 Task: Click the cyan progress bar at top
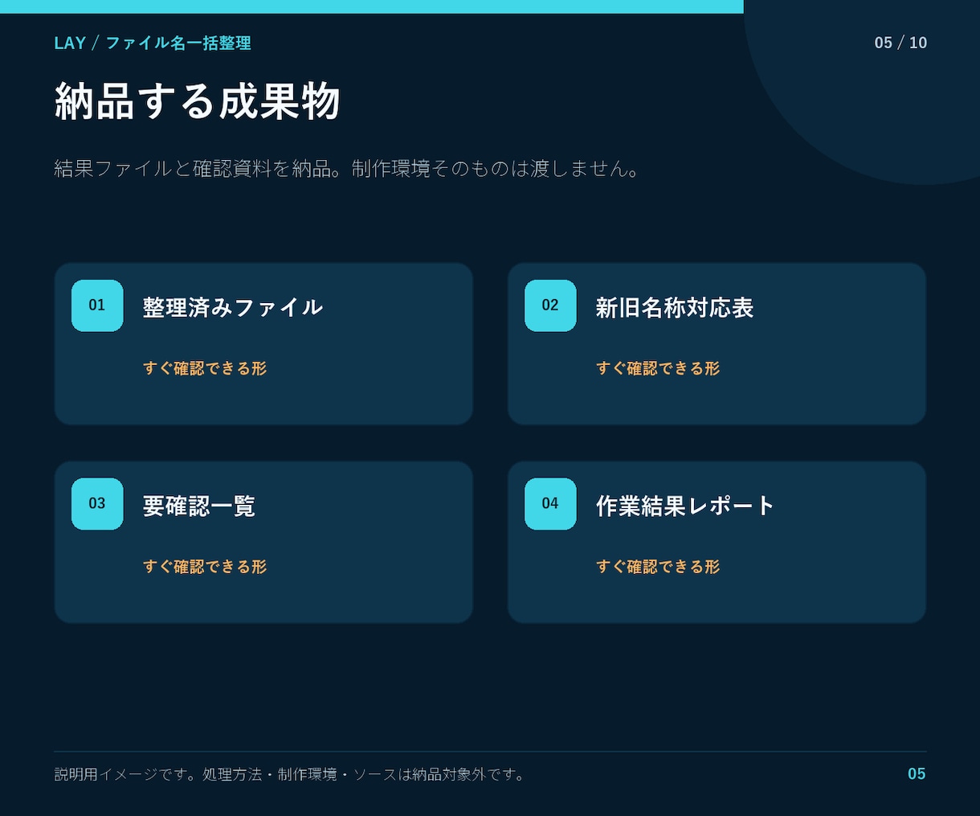372,6
